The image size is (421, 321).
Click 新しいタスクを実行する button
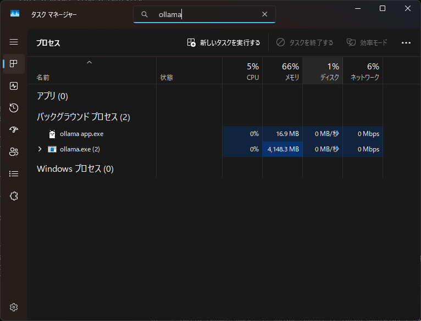(223, 42)
